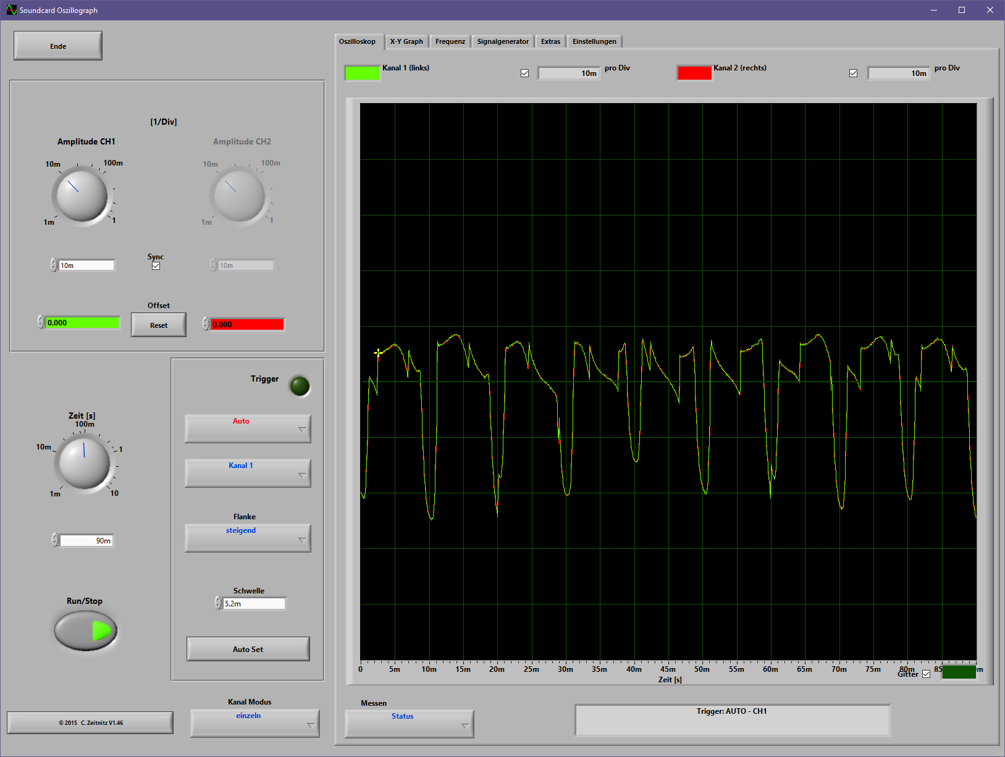Click the Trigger indicator LED
Viewport: 1005px width, 757px height.
tap(300, 386)
